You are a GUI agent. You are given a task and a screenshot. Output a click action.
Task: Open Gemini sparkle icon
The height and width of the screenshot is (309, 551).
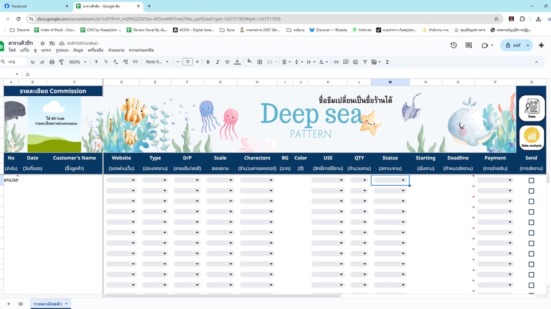[541, 45]
